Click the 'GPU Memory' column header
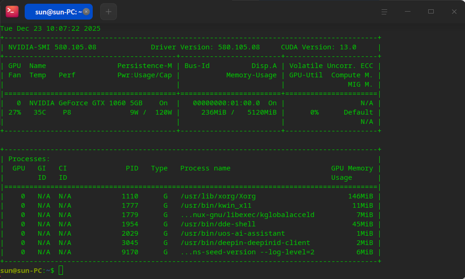Viewport: 465px width, 279px height. pos(352,168)
